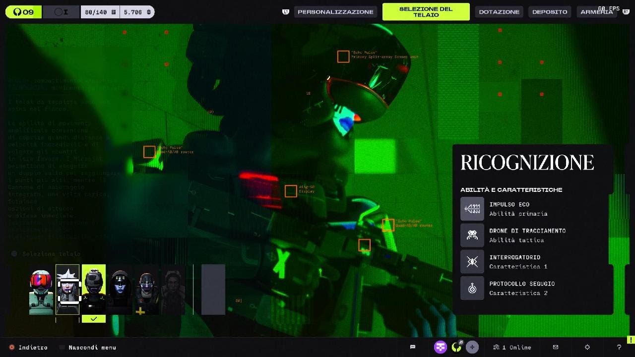The width and height of the screenshot is (635, 357).
Task: Open the Deposito tab
Action: [x=550, y=12]
